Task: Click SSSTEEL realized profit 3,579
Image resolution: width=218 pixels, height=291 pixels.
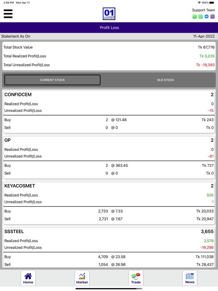Action: coord(209,241)
